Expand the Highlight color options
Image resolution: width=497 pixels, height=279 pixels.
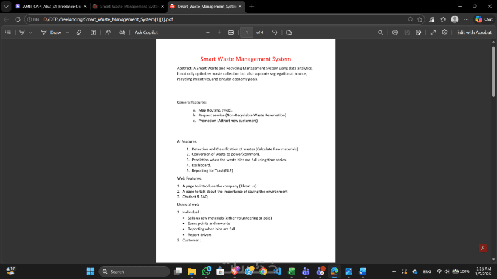point(30,32)
